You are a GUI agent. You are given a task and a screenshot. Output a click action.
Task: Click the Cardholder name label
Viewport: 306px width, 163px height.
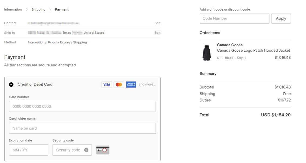pos(22,118)
